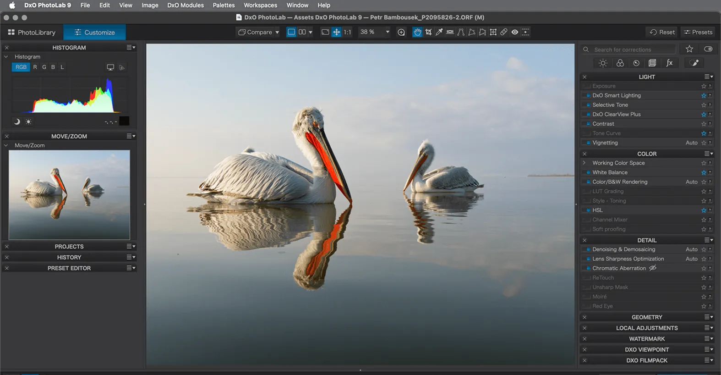Collapse the Move/Zoom sub-panel chevron
721x375 pixels.
coord(6,145)
